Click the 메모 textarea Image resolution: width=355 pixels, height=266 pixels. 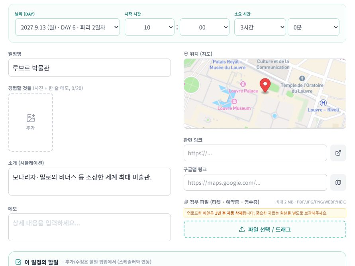click(x=89, y=227)
